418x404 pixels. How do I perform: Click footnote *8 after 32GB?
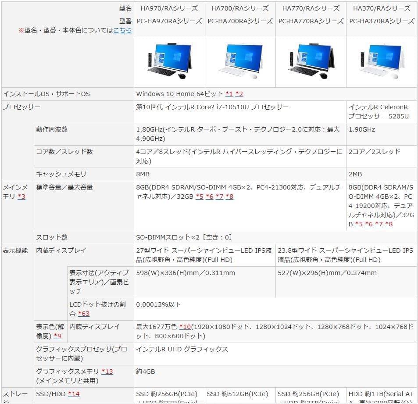pyautogui.click(x=230, y=197)
